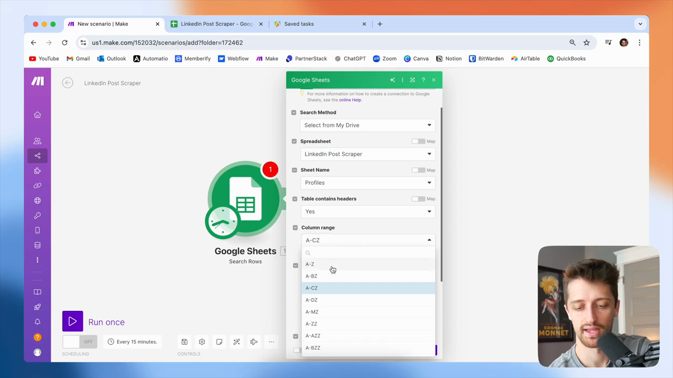Click the Explain flow airplane icon
Viewport: 673px width, 378px height.
tap(254, 342)
